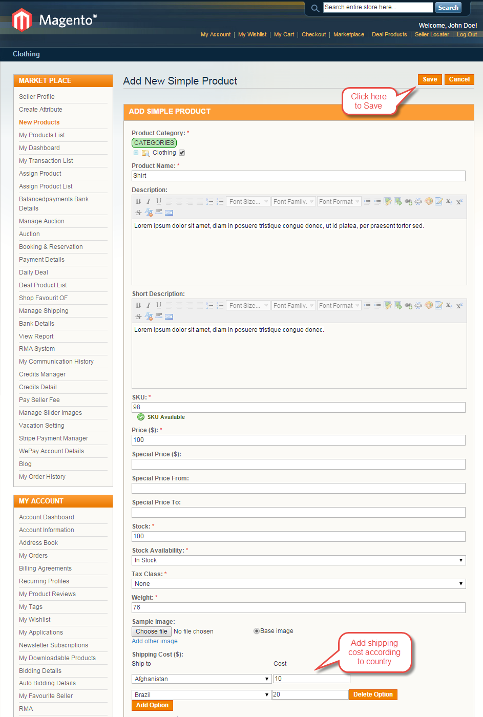Center align text in Short Description editor

click(x=179, y=306)
